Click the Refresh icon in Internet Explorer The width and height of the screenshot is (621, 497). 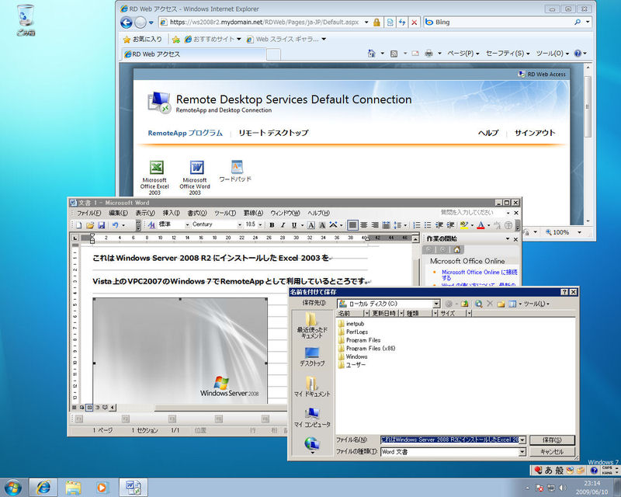pos(402,23)
